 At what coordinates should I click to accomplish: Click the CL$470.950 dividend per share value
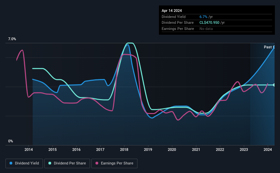tap(209, 23)
